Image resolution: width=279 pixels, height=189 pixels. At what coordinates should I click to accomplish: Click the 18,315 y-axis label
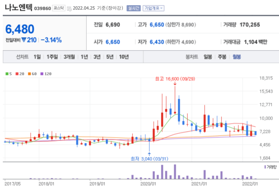click(x=266, y=78)
